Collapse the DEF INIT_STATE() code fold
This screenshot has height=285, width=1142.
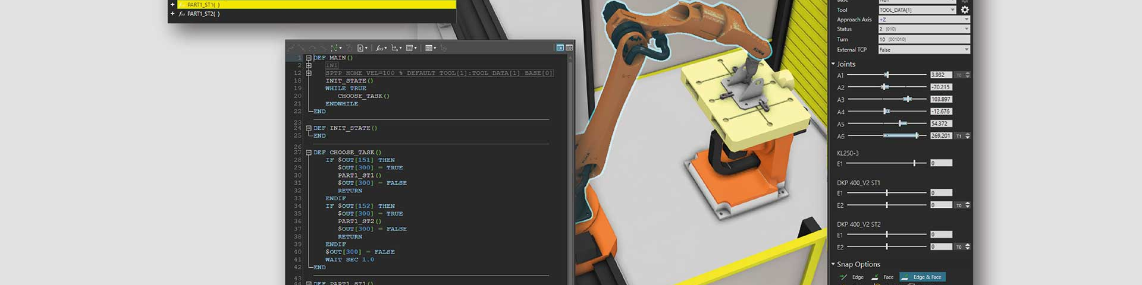(309, 128)
